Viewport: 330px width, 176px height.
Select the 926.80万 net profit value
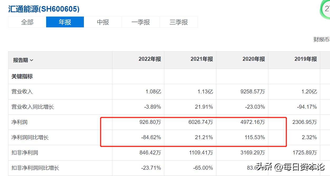[x=151, y=122]
